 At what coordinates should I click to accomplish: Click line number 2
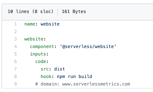pyautogui.click(x=15, y=31)
